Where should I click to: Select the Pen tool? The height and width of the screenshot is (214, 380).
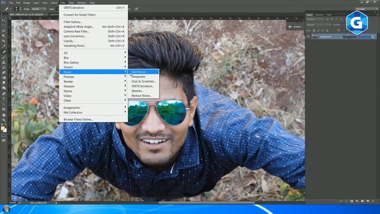tap(4, 94)
